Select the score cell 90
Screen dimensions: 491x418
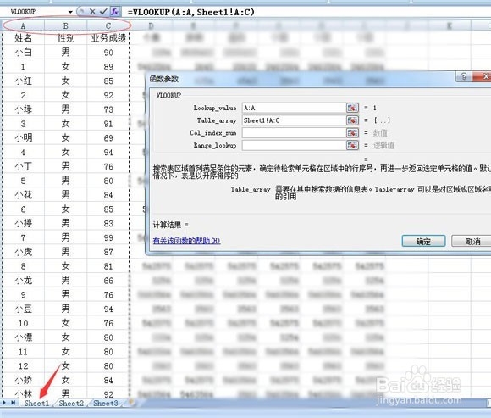pos(108,53)
